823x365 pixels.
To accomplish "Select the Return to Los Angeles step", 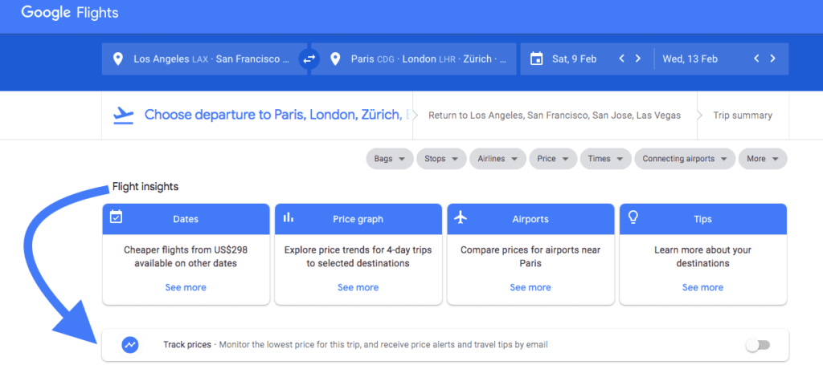I will [554, 116].
